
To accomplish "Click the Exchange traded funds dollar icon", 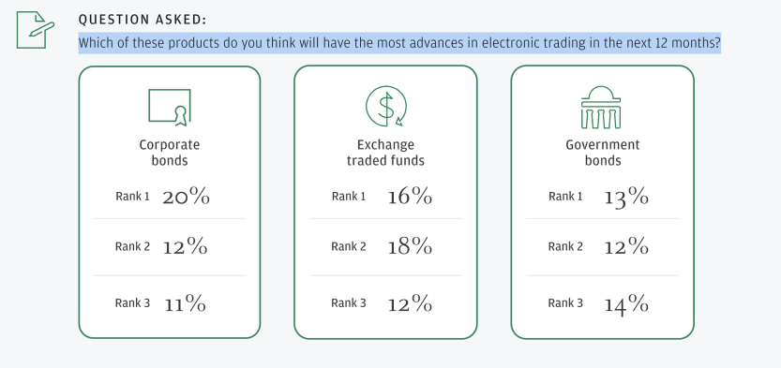I will [386, 107].
